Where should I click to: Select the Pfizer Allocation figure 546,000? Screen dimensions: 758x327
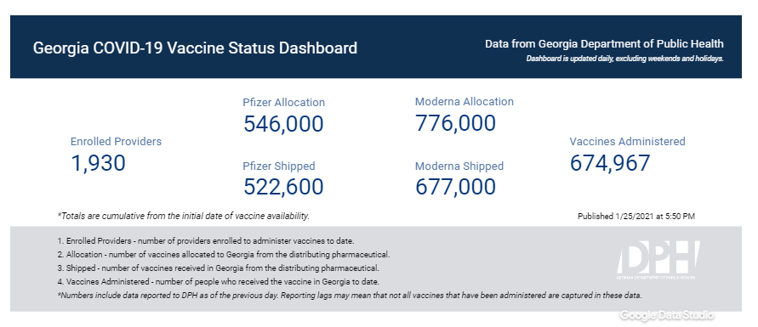click(283, 124)
